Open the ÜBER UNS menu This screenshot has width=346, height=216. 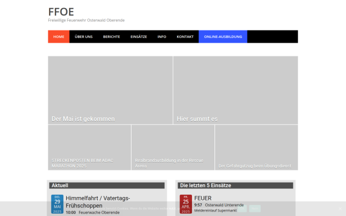[x=84, y=37]
